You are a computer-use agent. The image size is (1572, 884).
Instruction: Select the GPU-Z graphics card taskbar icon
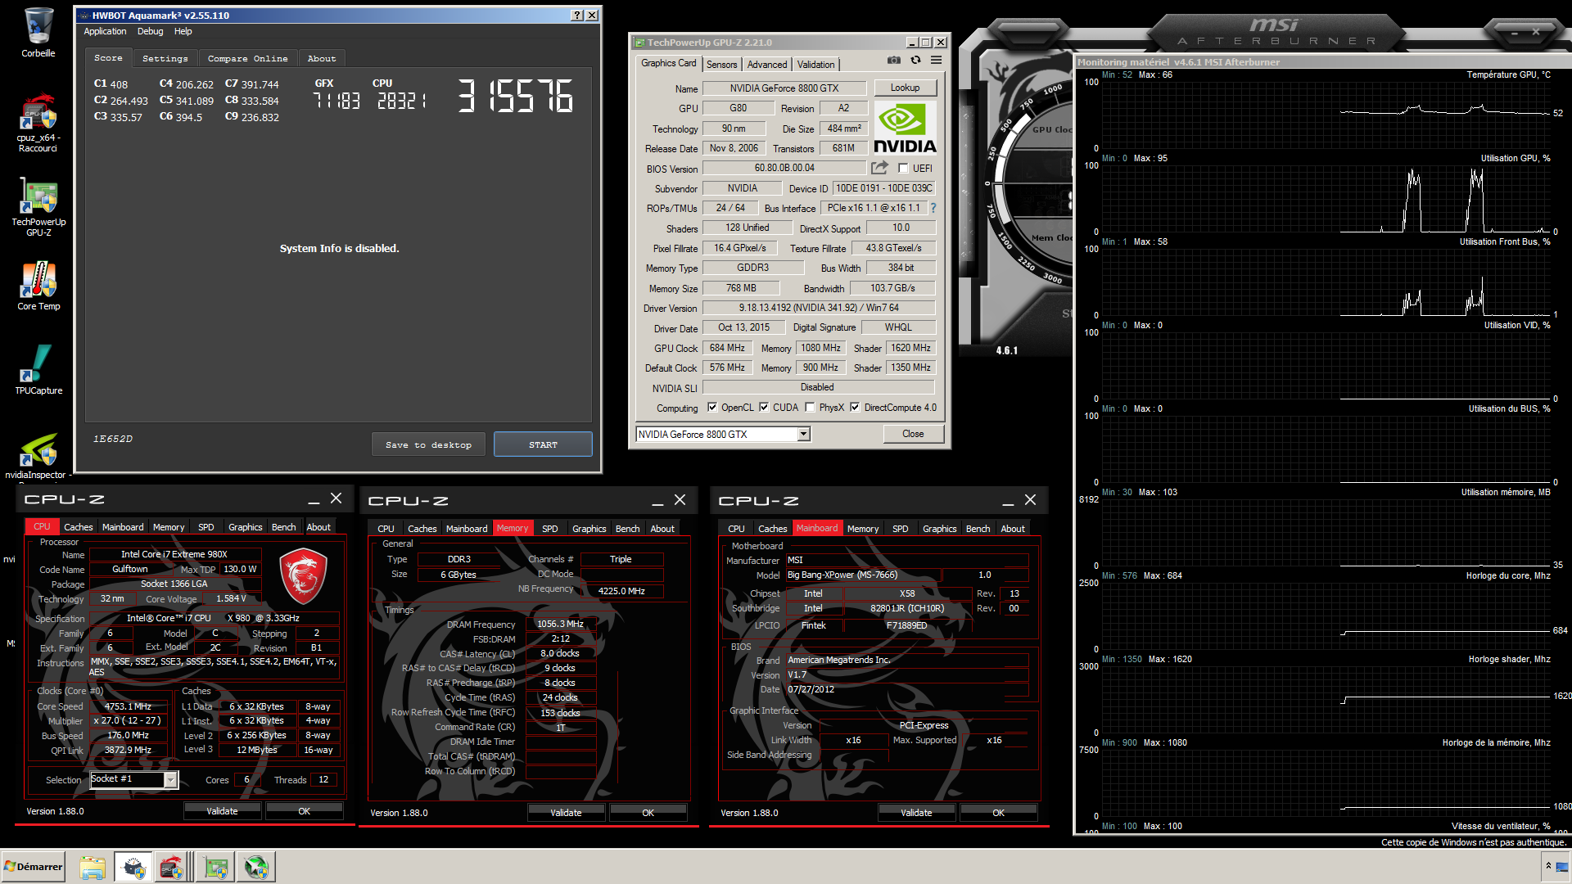click(x=216, y=867)
